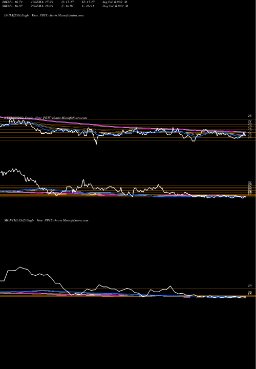Select the Day Vol: 0.002 M text

click(115, 6)
